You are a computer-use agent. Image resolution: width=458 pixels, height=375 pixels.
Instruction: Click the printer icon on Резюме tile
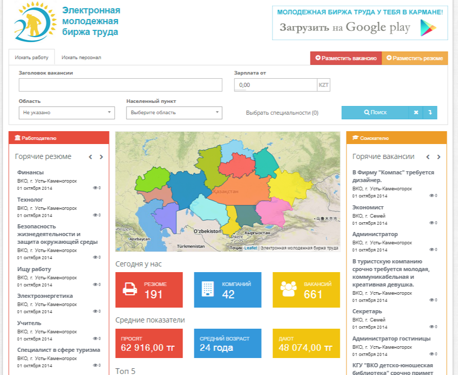[x=130, y=289]
